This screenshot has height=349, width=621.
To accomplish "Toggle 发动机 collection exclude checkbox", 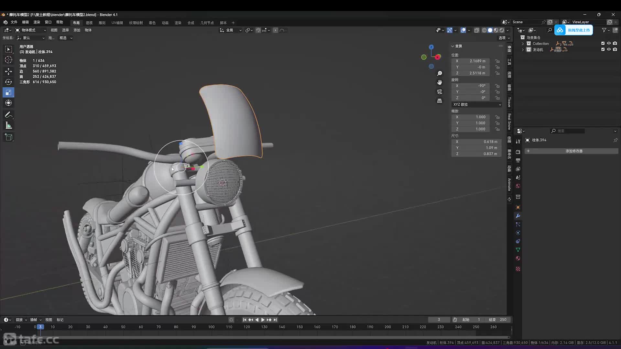I will coord(603,49).
